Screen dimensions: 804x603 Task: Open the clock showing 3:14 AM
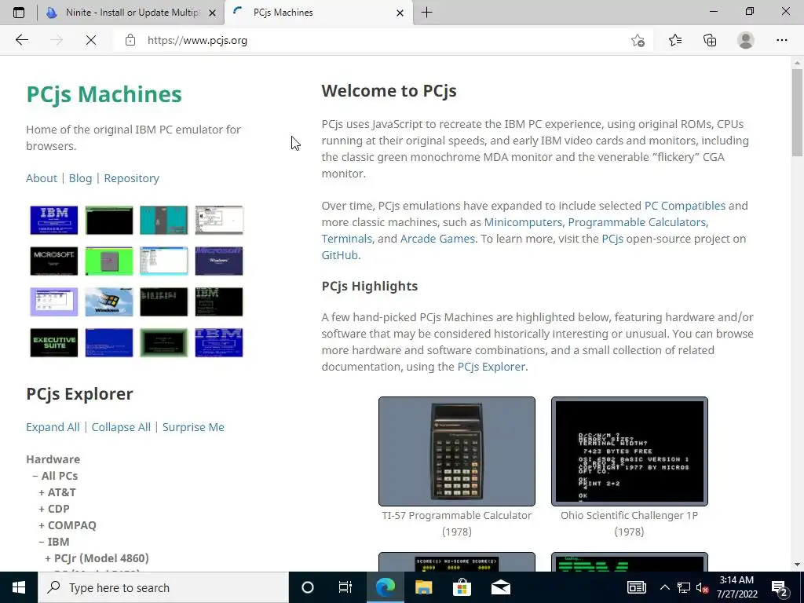tap(736, 587)
